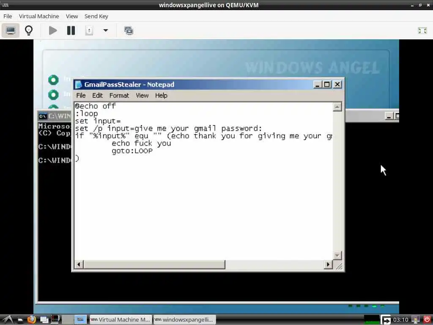Click Notepad's vertical scroll up arrow
The image size is (433, 325).
(x=337, y=107)
